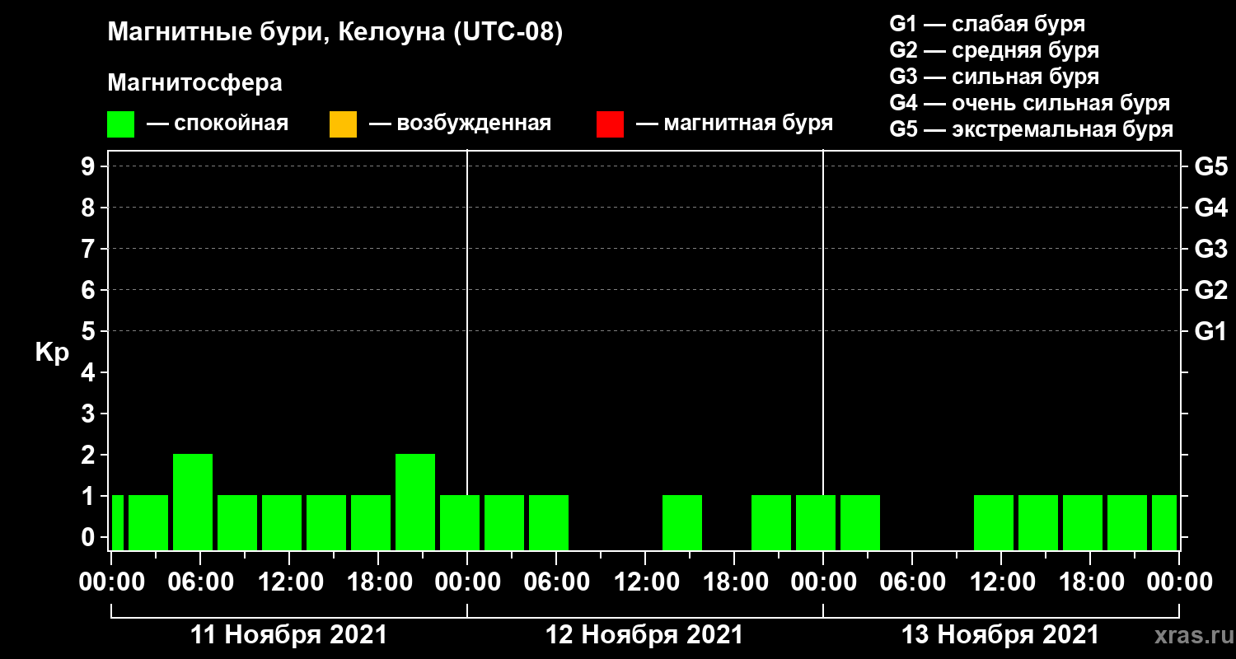This screenshot has width=1236, height=659.
Task: Select the line 'G4 — очень сильная буря'
Action: pos(1030,103)
